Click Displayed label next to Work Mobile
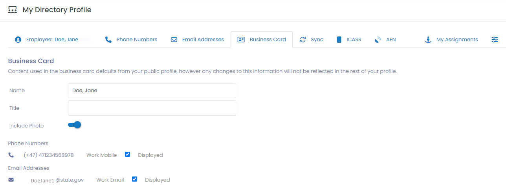This screenshot has width=506, height=191. point(150,155)
